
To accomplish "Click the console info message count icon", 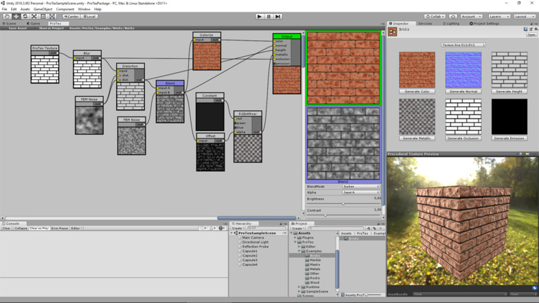I will click(x=203, y=228).
